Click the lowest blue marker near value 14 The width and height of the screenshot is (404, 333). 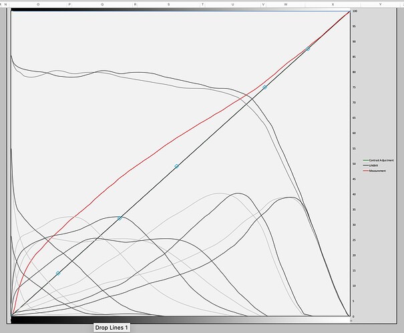coord(58,273)
